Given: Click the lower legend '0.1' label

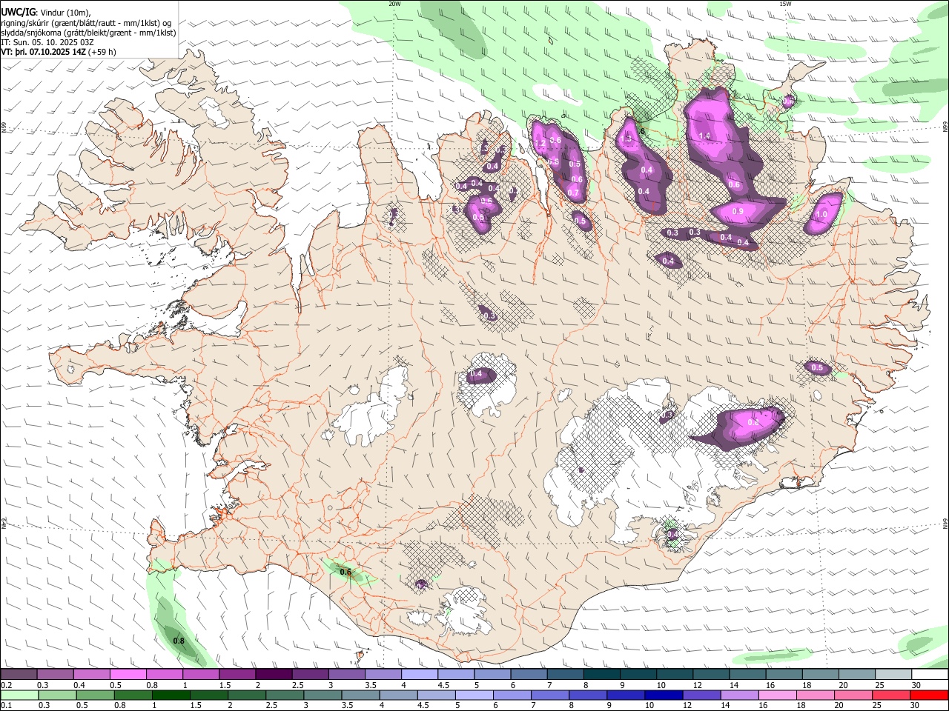Looking at the screenshot, I should pyautogui.click(x=6, y=705).
